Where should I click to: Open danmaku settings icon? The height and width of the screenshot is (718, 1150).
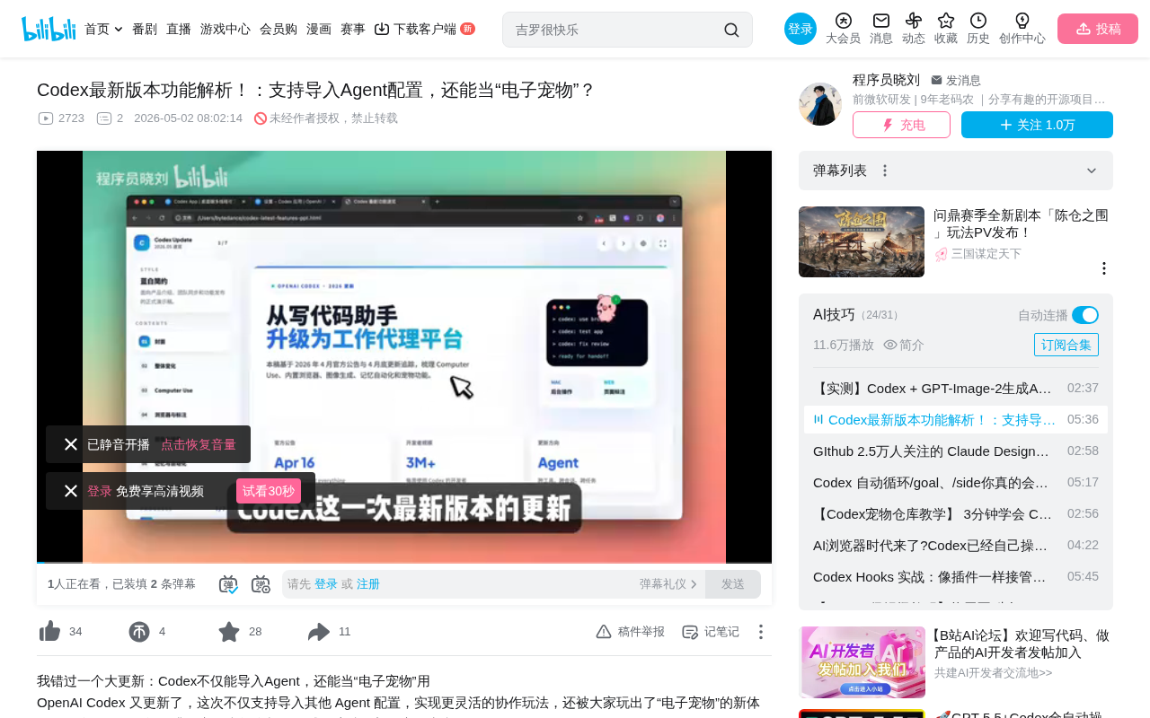pyautogui.click(x=261, y=584)
